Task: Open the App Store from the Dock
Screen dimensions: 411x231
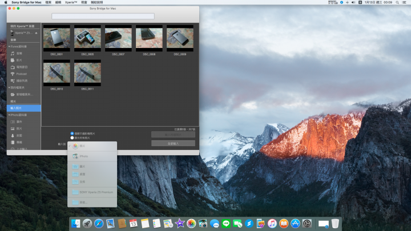Action: coord(295,224)
